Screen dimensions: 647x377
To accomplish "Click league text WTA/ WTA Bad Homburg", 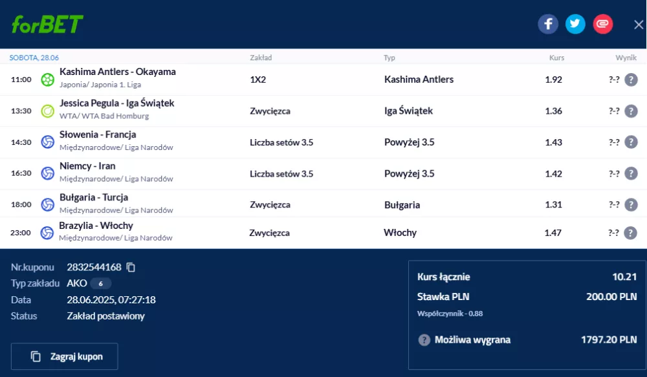I will point(104,116).
